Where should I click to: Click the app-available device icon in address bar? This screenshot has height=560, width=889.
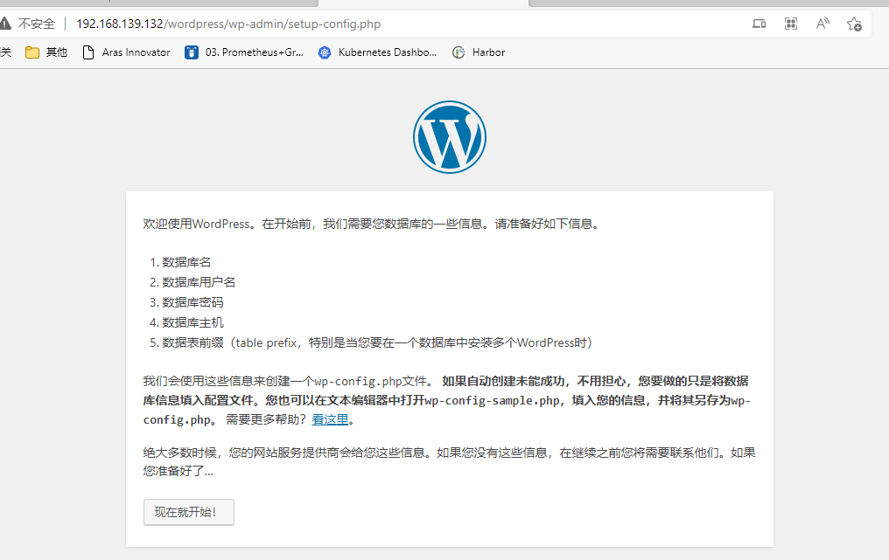coord(759,24)
